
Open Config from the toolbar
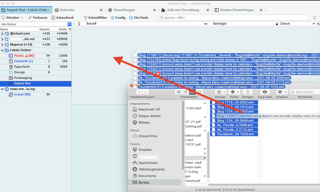coord(118,18)
